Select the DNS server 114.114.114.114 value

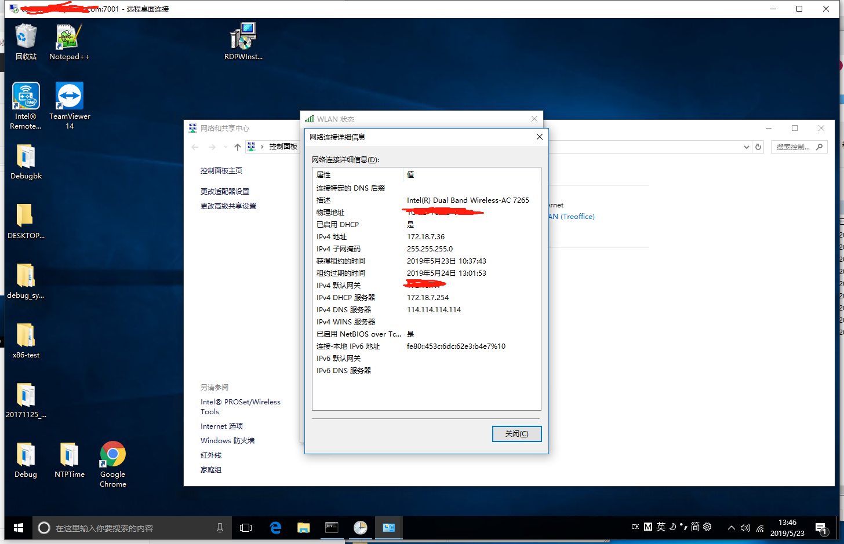click(x=434, y=310)
